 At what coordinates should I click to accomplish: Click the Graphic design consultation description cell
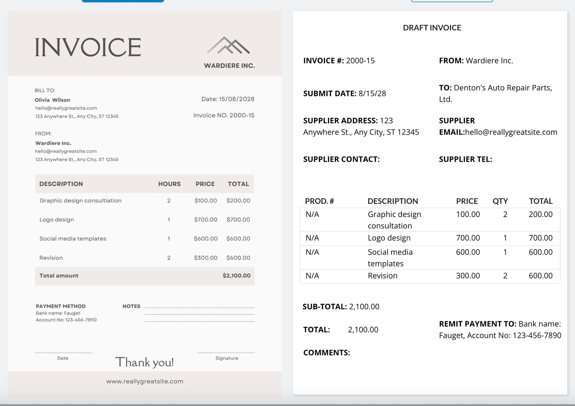point(394,220)
